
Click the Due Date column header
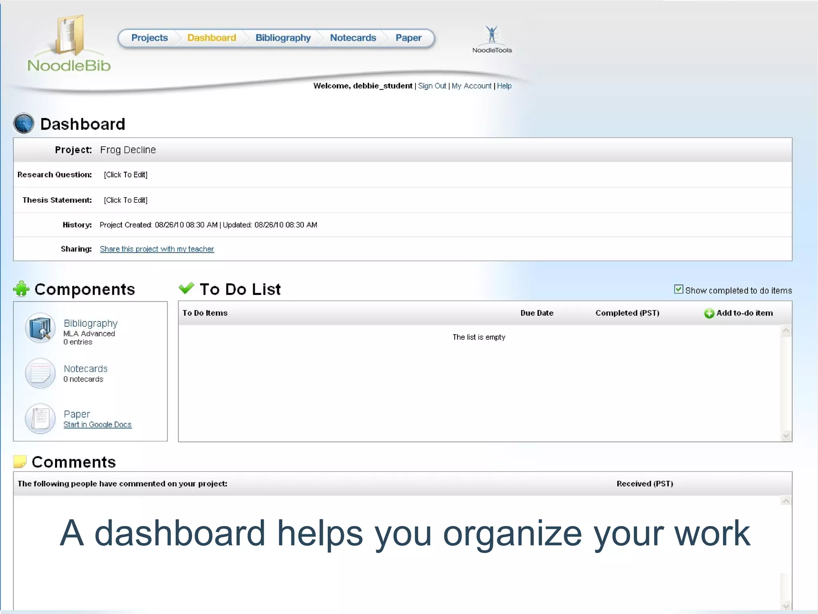coord(537,313)
